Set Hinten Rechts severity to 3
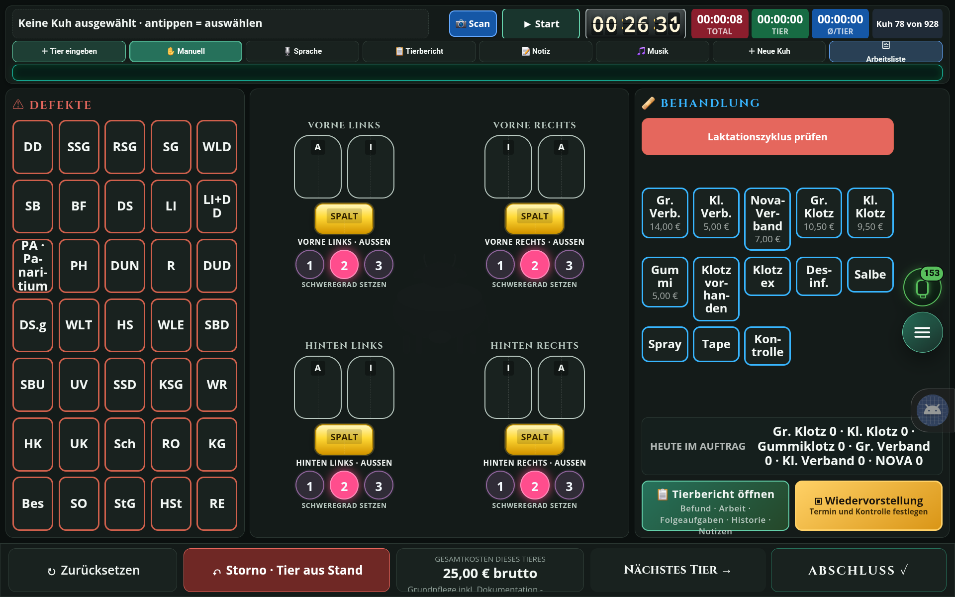 (569, 486)
